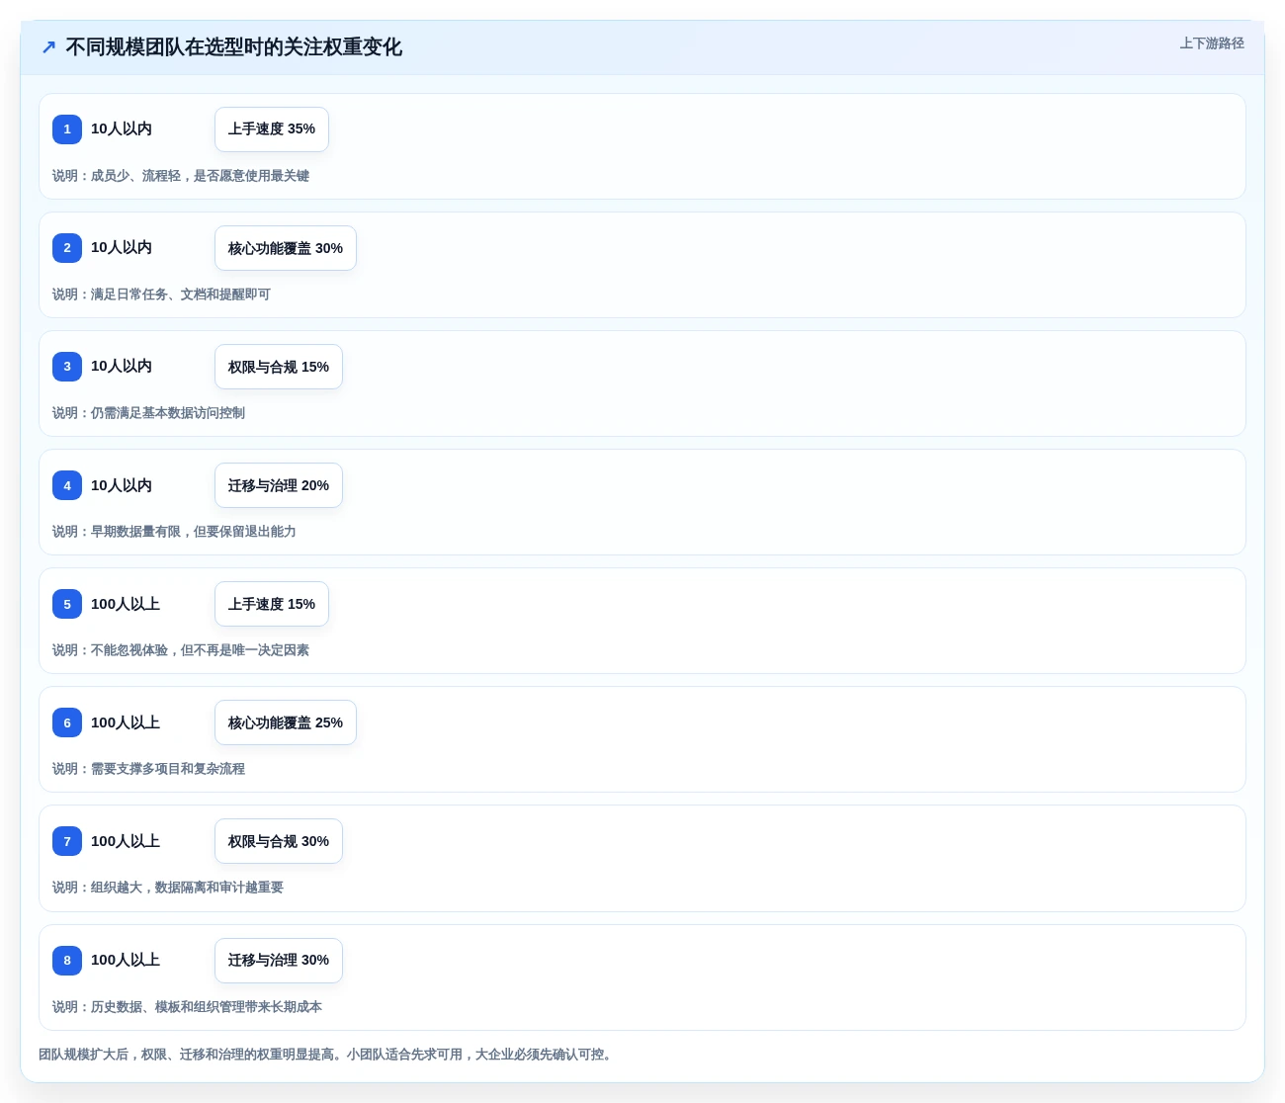Viewport: 1285px width, 1103px height.
Task: Click 100人以上 label in row 5
Action: tap(126, 604)
